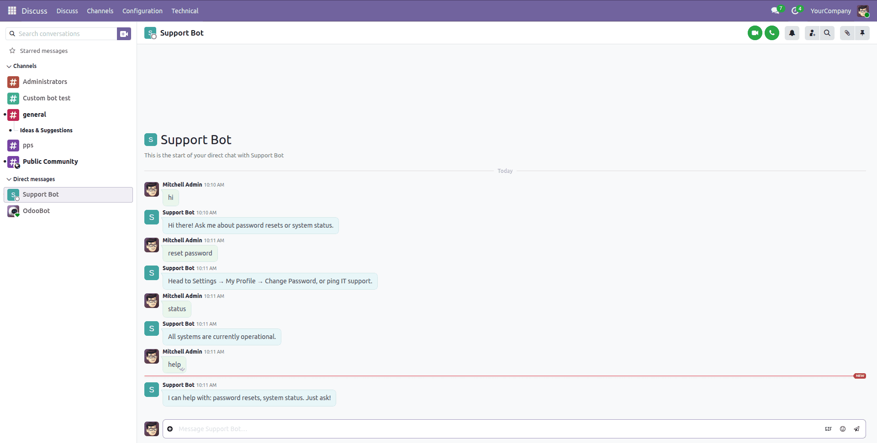Open the Administrators channel
The image size is (877, 443).
coord(68,82)
